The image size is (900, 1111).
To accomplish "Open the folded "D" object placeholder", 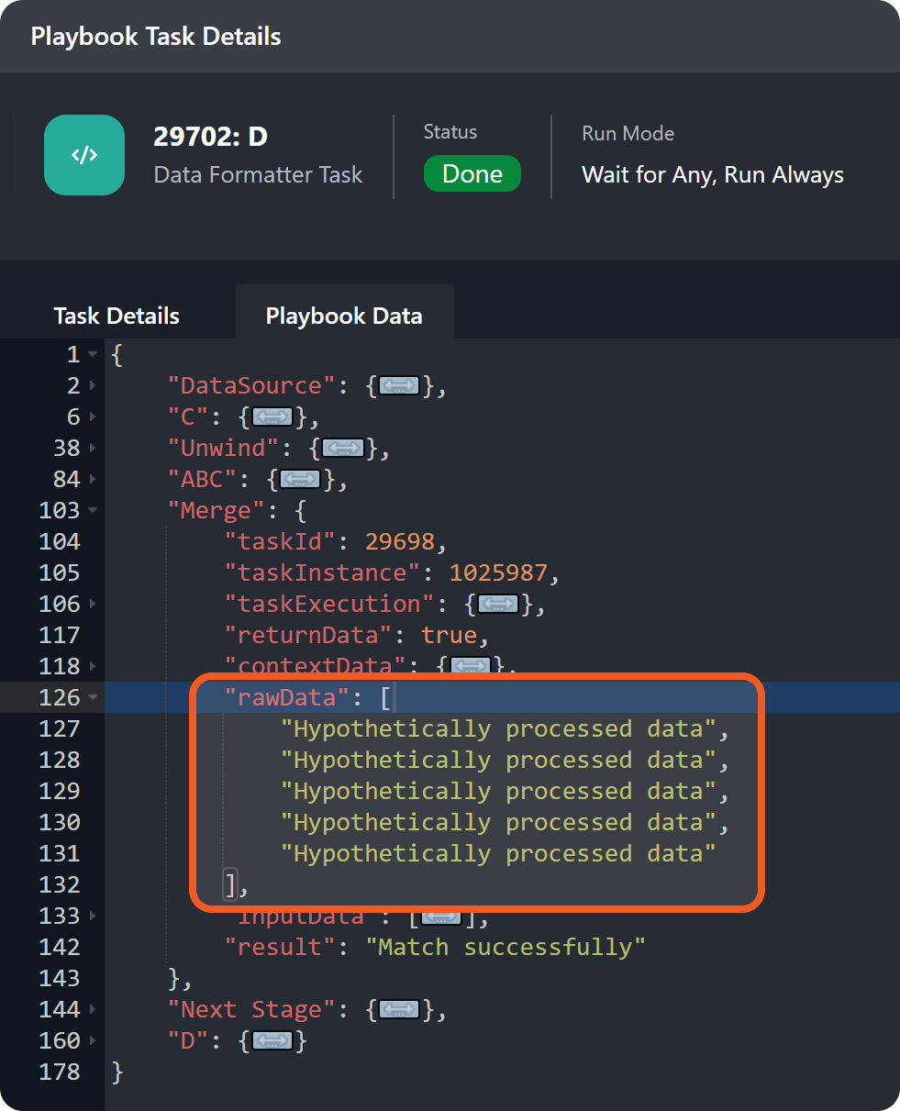I will [x=272, y=1041].
